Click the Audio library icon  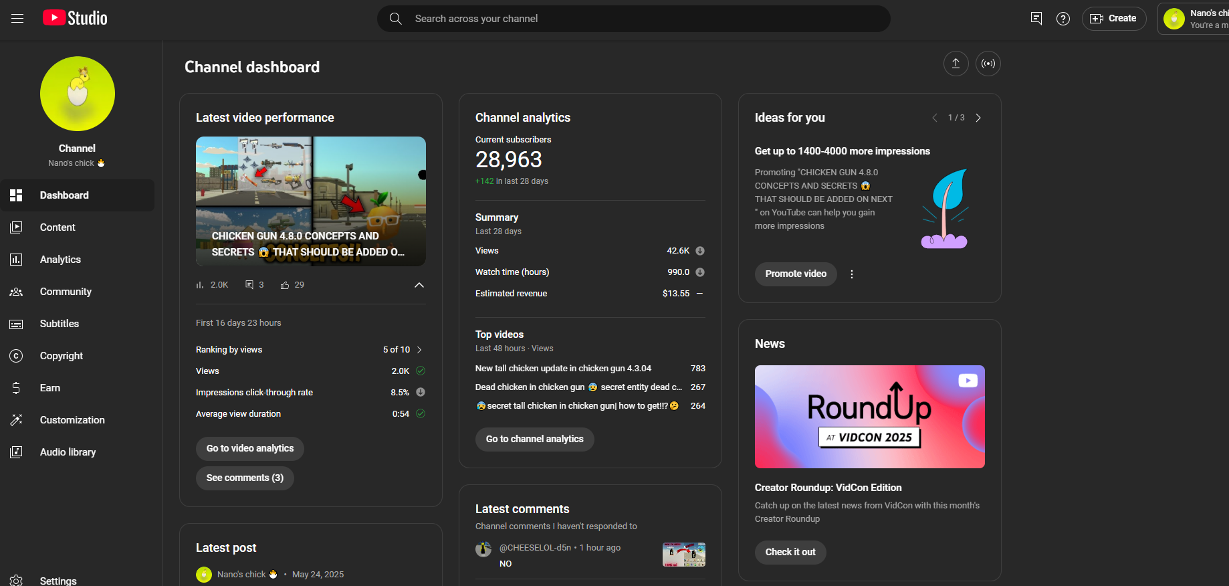(x=16, y=452)
